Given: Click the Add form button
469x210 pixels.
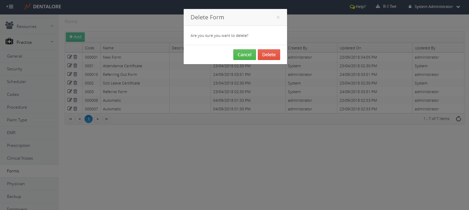Looking at the screenshot, I should click(x=75, y=37).
